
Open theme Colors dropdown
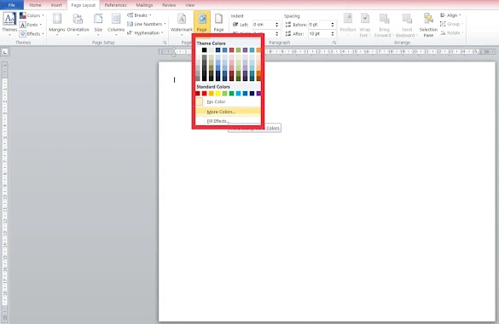point(32,15)
